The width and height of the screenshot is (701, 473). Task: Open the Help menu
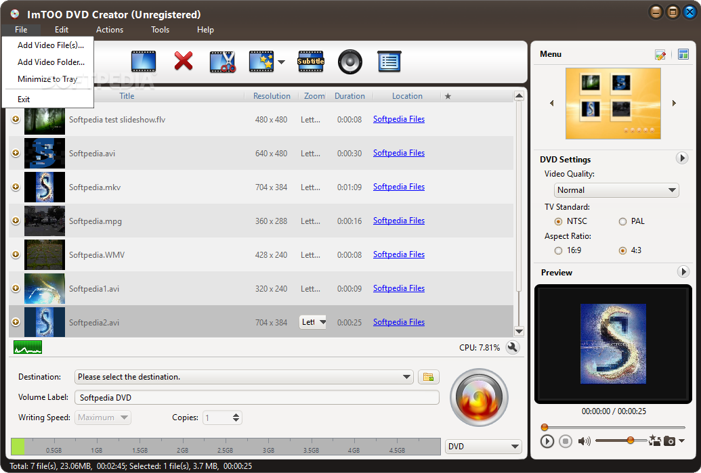point(205,30)
